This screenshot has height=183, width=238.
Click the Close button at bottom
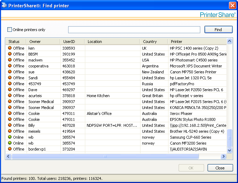pos(220,168)
